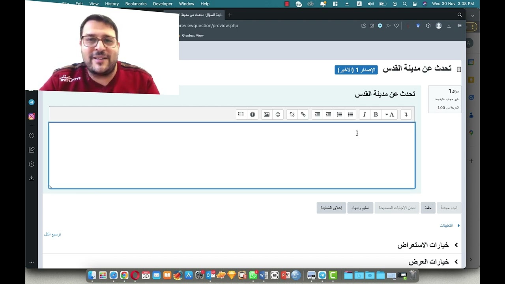
Task: Click the volume icon in the menu bar
Action: coord(371,4)
